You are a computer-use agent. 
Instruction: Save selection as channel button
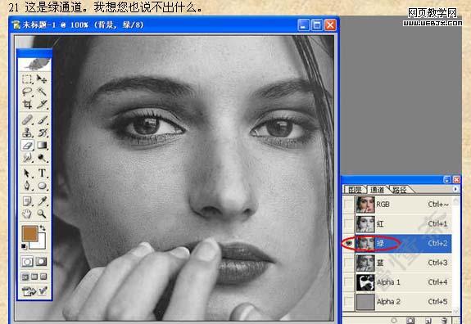410,321
